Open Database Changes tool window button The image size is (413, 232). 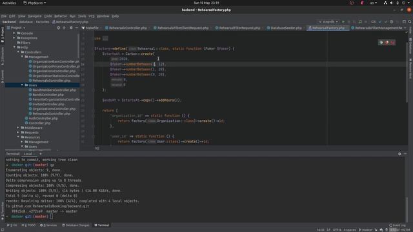(76, 225)
